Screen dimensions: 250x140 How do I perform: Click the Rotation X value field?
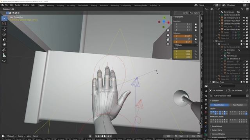pyautogui.click(x=183, y=36)
